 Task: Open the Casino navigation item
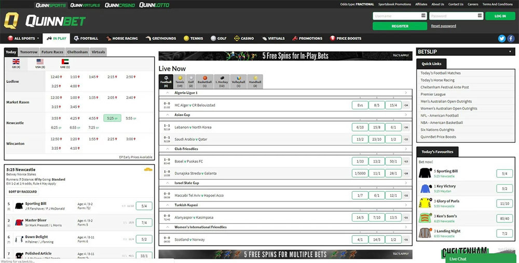244,38
